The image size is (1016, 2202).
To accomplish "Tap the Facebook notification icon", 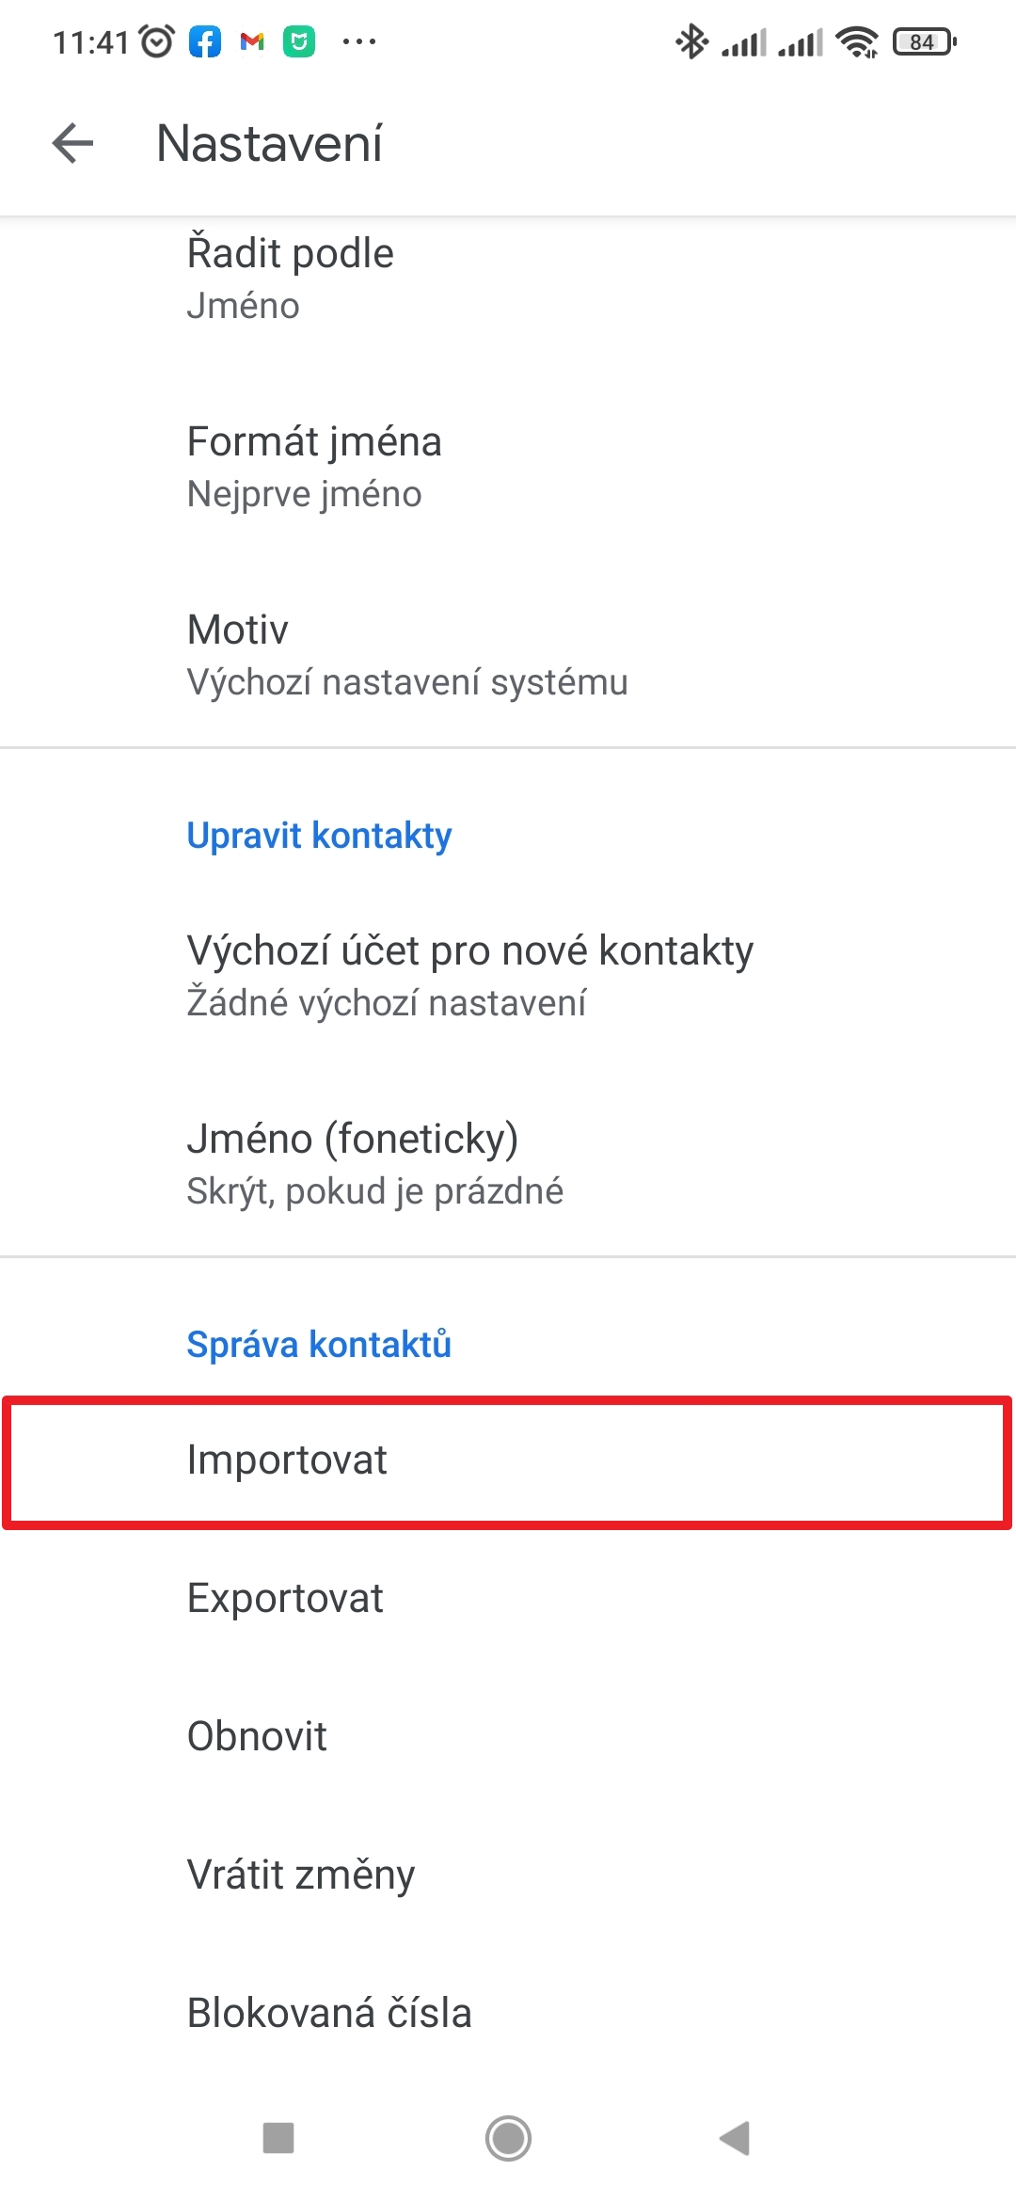I will (205, 41).
